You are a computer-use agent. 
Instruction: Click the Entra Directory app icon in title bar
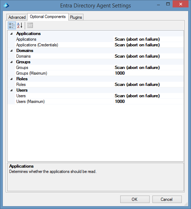(x=6, y=5)
